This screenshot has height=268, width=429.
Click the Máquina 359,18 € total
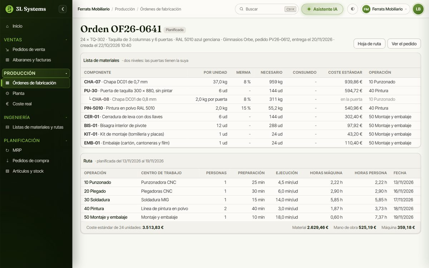[x=399, y=227]
